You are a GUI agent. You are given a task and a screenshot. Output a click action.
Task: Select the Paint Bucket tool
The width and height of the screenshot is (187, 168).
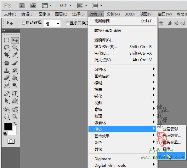(15, 78)
